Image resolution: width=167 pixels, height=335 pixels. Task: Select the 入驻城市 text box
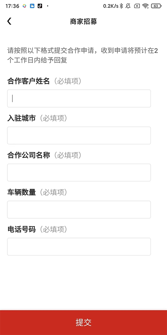click(79, 135)
